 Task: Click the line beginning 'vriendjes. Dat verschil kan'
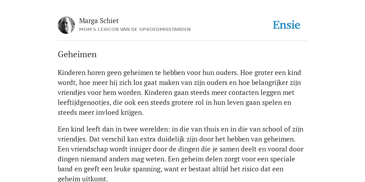tap(176, 139)
